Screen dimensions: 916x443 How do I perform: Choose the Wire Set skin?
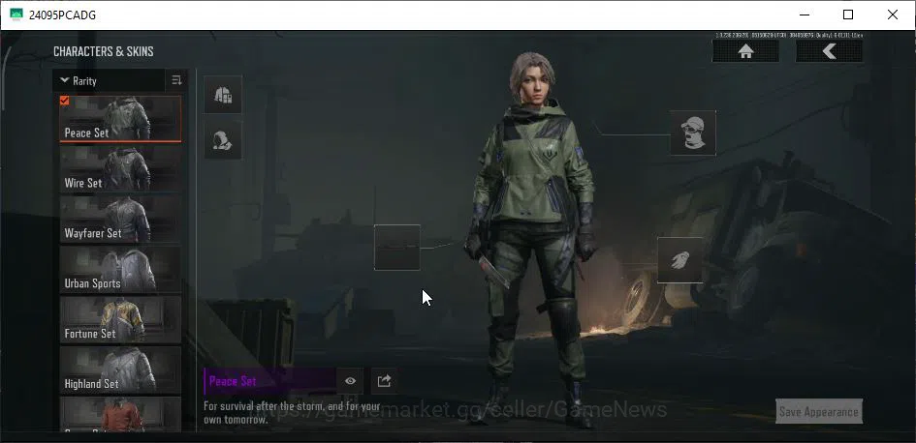click(120, 169)
